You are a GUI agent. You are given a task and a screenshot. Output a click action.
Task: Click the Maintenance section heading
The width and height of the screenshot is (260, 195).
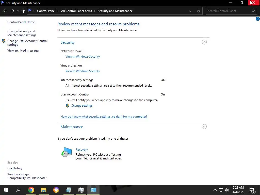(x=72, y=127)
